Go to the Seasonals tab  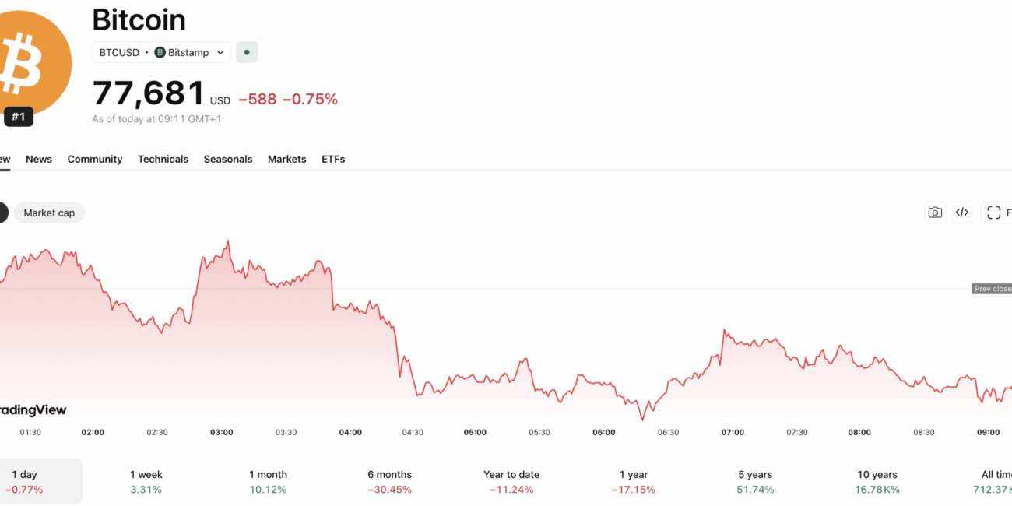coord(228,159)
